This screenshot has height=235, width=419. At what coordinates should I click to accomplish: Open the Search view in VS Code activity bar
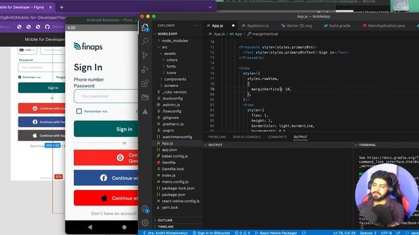click(x=145, y=41)
